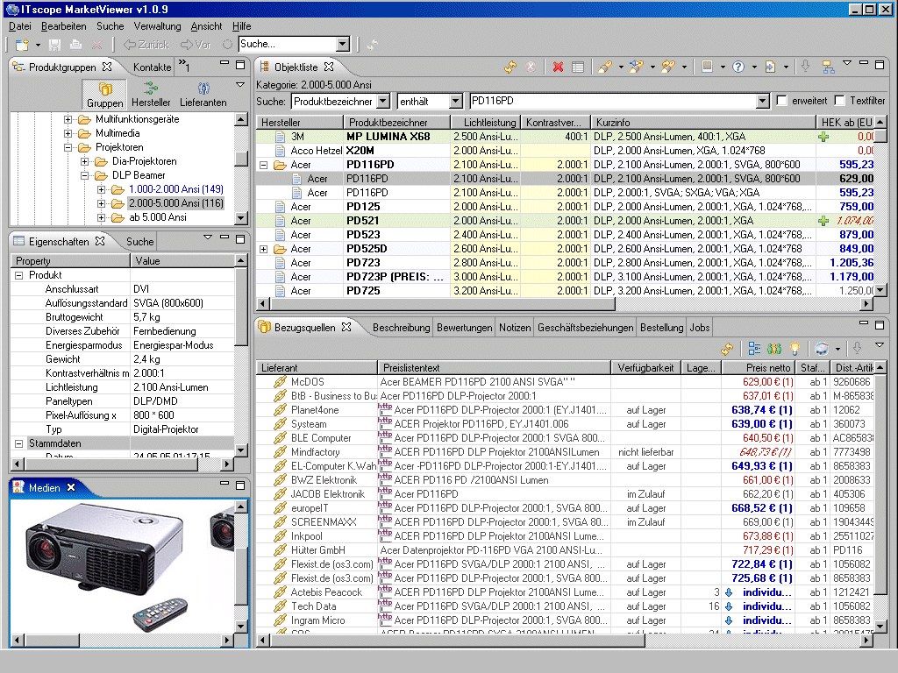
Task: Click the Vor forward button
Action: point(196,45)
